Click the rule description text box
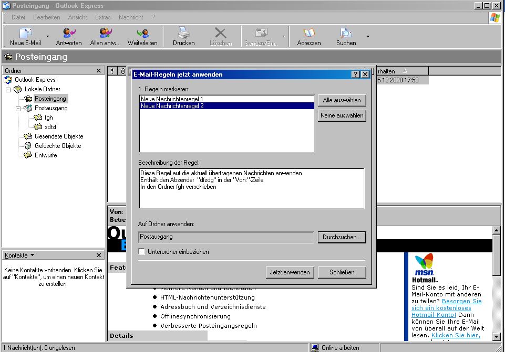This screenshot has width=505, height=352. tap(252, 188)
